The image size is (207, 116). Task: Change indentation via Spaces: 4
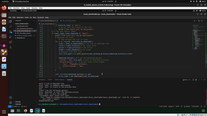click(171, 106)
